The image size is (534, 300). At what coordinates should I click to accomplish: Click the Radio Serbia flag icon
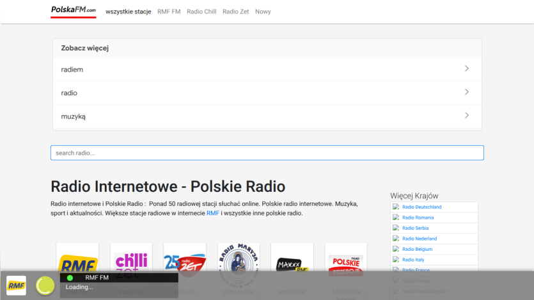tap(396, 228)
